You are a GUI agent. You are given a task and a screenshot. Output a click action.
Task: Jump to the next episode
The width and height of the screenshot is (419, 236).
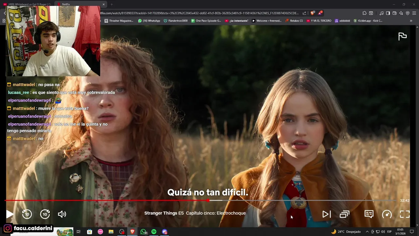326,214
